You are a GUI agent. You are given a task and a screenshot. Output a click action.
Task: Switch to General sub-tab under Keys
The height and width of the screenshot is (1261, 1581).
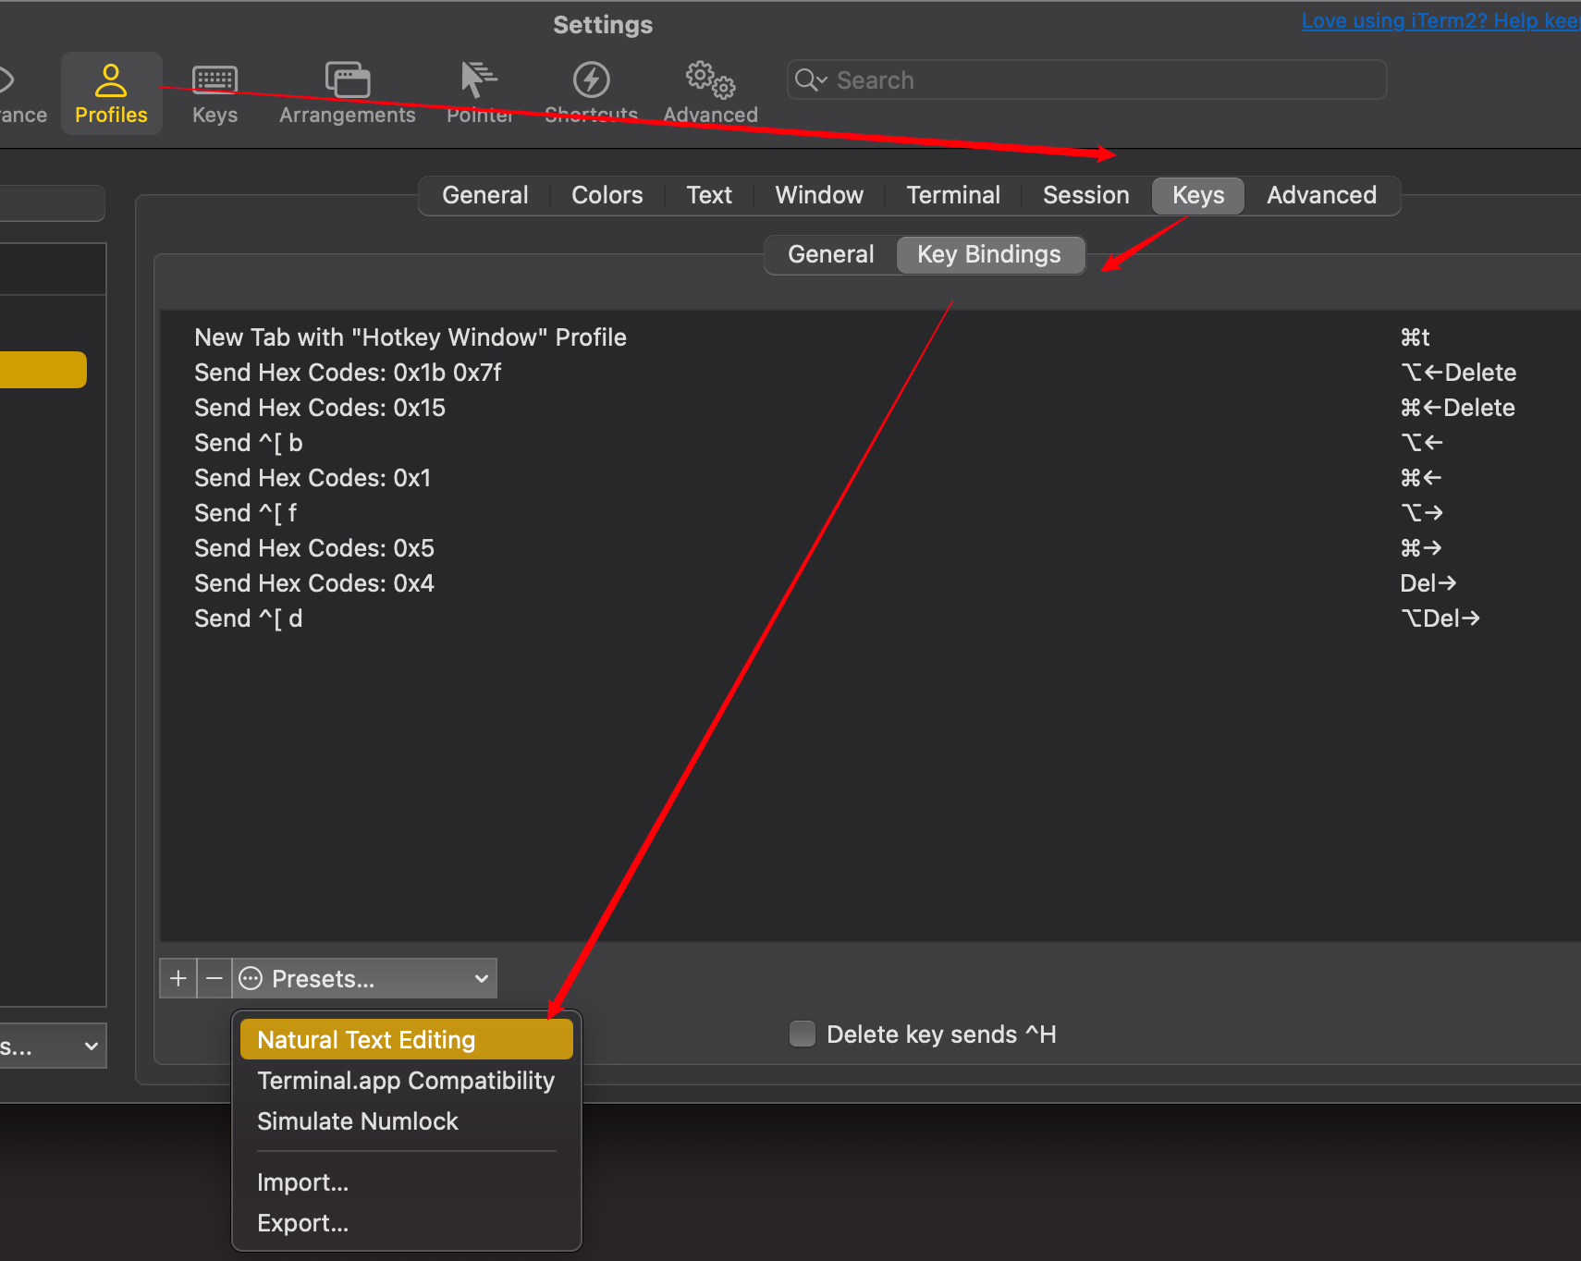click(x=830, y=254)
